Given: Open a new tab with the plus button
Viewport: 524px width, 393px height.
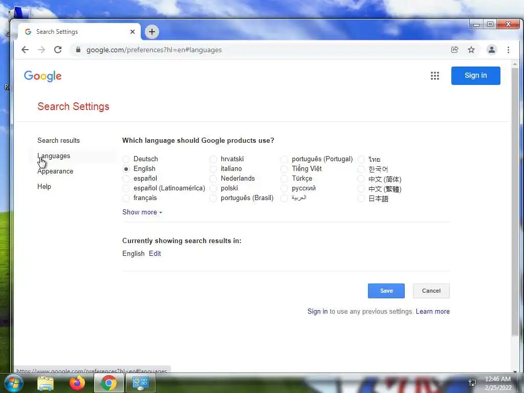Looking at the screenshot, I should 152,32.
